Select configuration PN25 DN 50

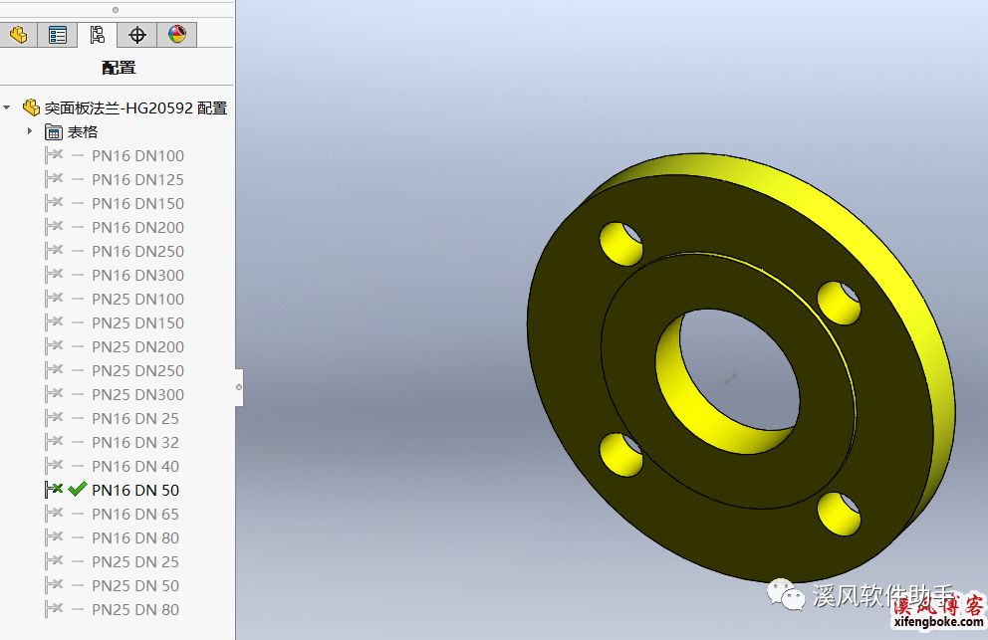(135, 586)
